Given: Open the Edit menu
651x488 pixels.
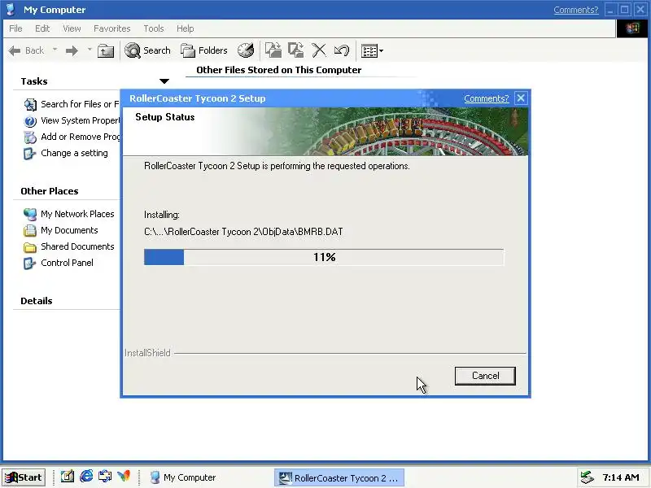Looking at the screenshot, I should point(42,28).
